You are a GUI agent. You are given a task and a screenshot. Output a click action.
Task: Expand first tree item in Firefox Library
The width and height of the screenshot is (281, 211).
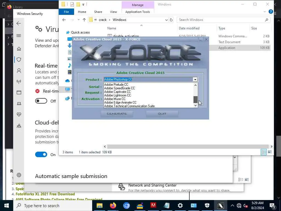coord(8,24)
